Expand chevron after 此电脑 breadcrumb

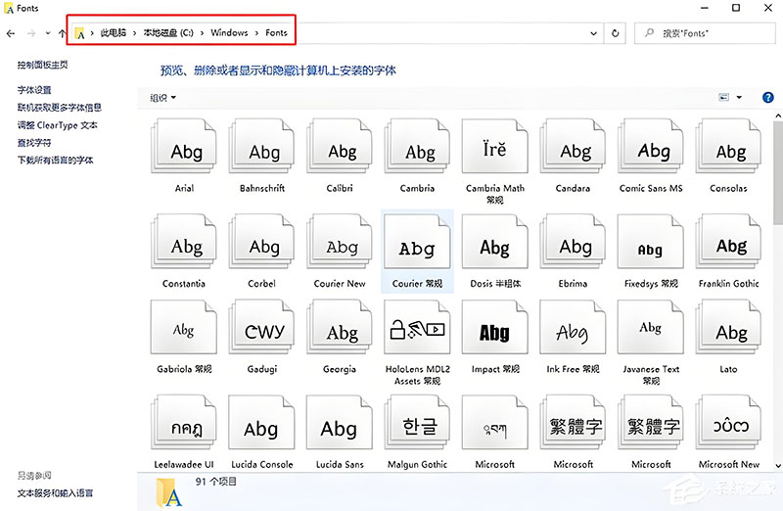tap(135, 33)
